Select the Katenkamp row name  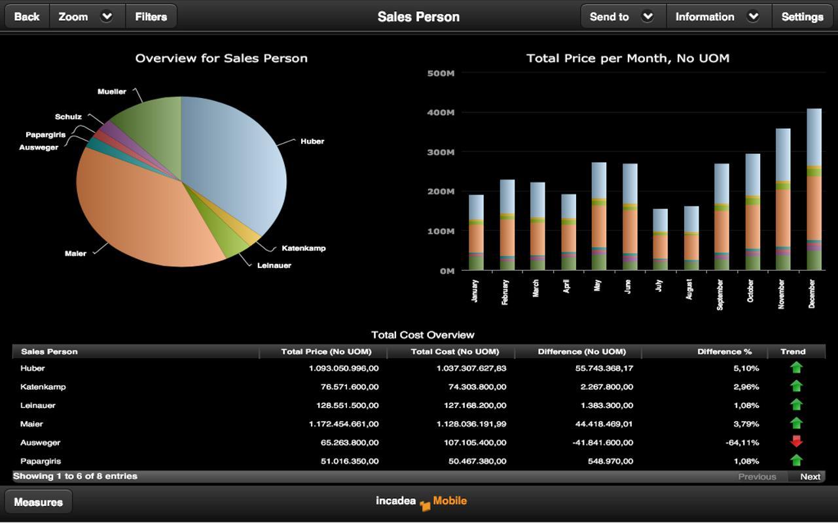tap(43, 386)
